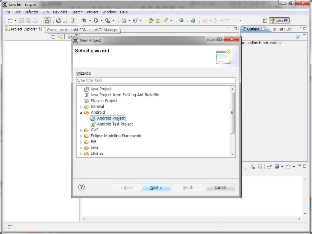Click the Search flashlight toolbar icon
The image size is (312, 234).
click(165, 20)
